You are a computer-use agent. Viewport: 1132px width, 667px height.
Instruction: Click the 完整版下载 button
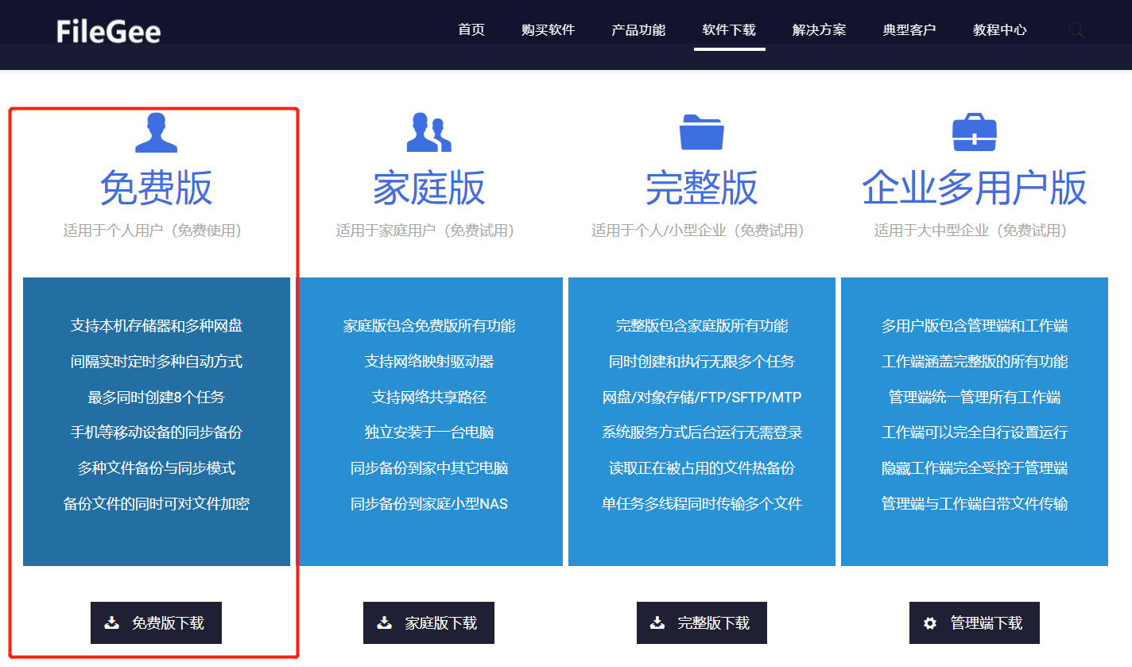click(702, 623)
